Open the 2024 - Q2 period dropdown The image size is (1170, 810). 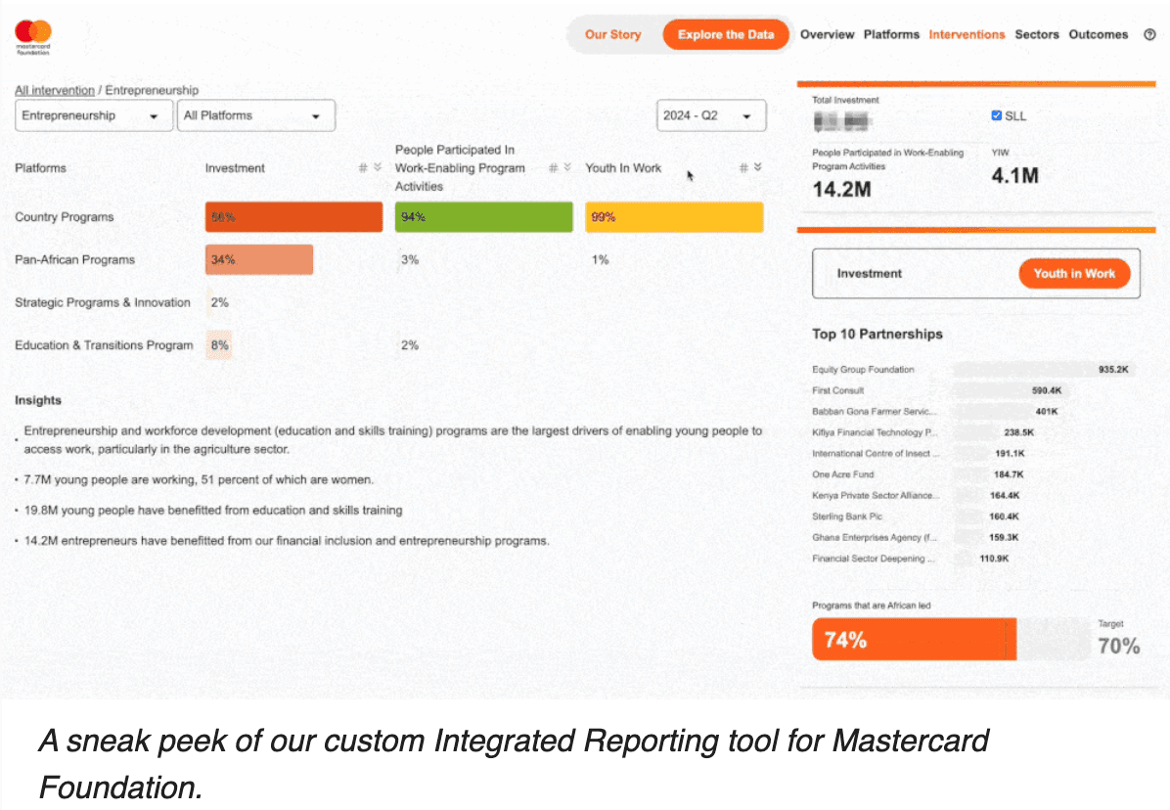710,115
